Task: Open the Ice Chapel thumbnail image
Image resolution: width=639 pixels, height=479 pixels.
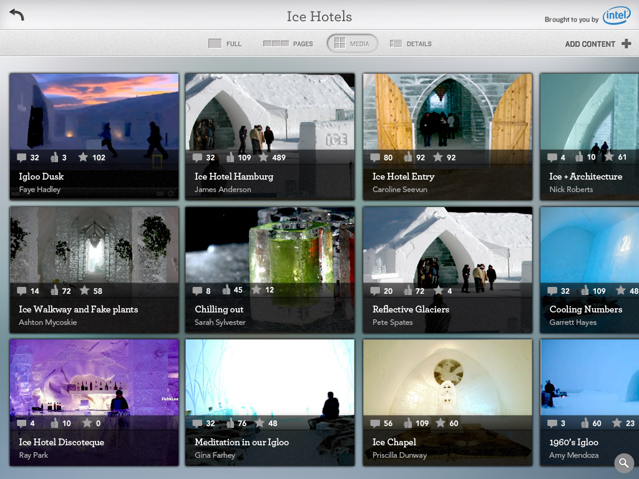Action: [x=447, y=377]
